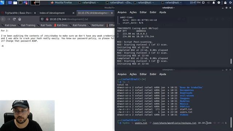Viewport: 233px width, 131px height.
Task: Launch the terminal emulator from taskbar
Action: click(20, 3)
